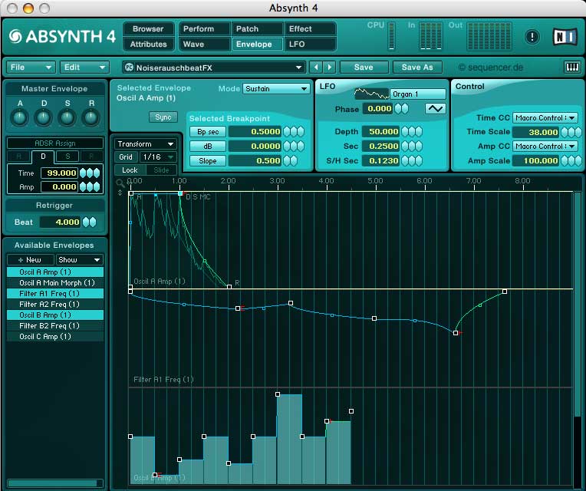Open the Edit dropdown menu
The image size is (586, 491).
pos(84,68)
